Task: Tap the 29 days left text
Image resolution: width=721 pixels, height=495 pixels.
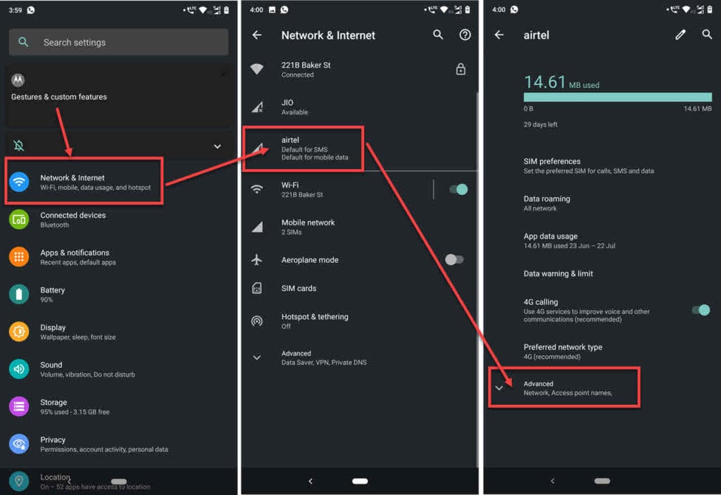Action: coord(540,125)
